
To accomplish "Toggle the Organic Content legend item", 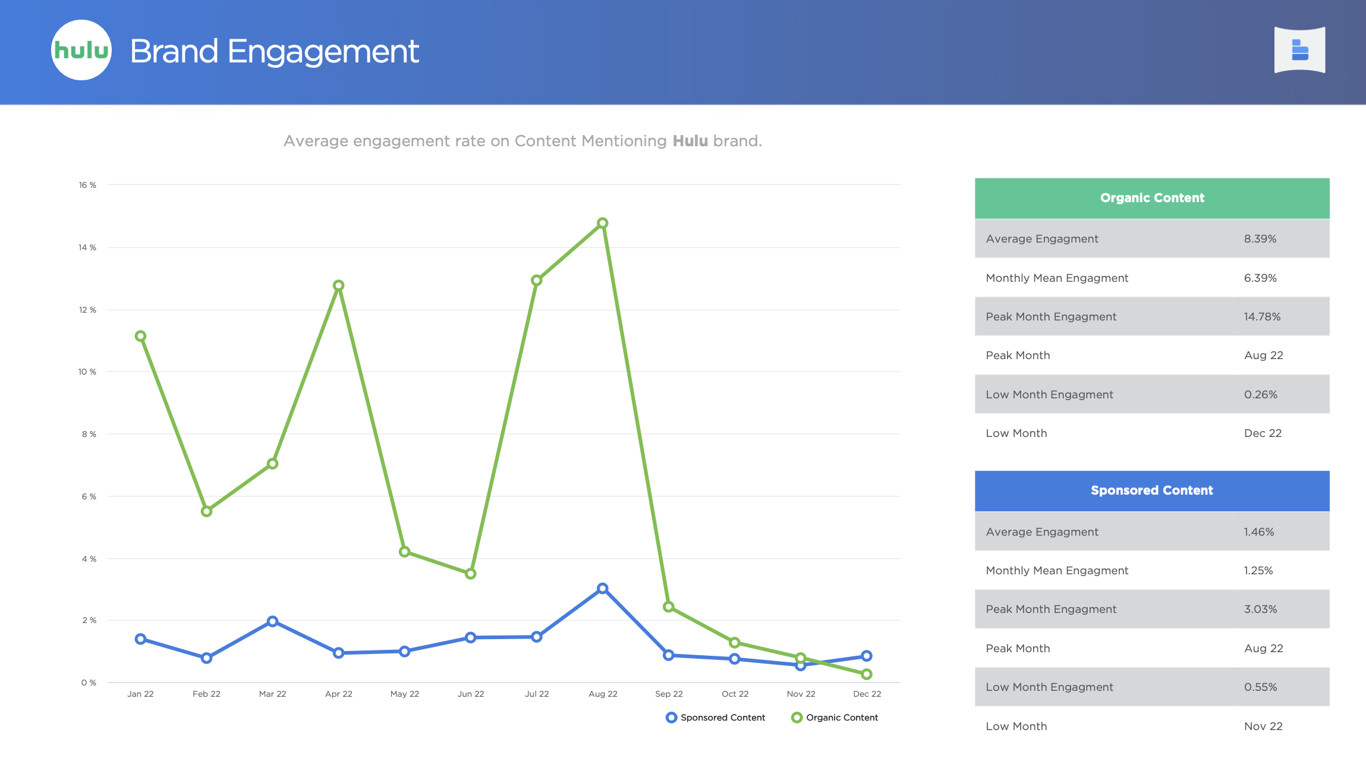I will [x=835, y=718].
